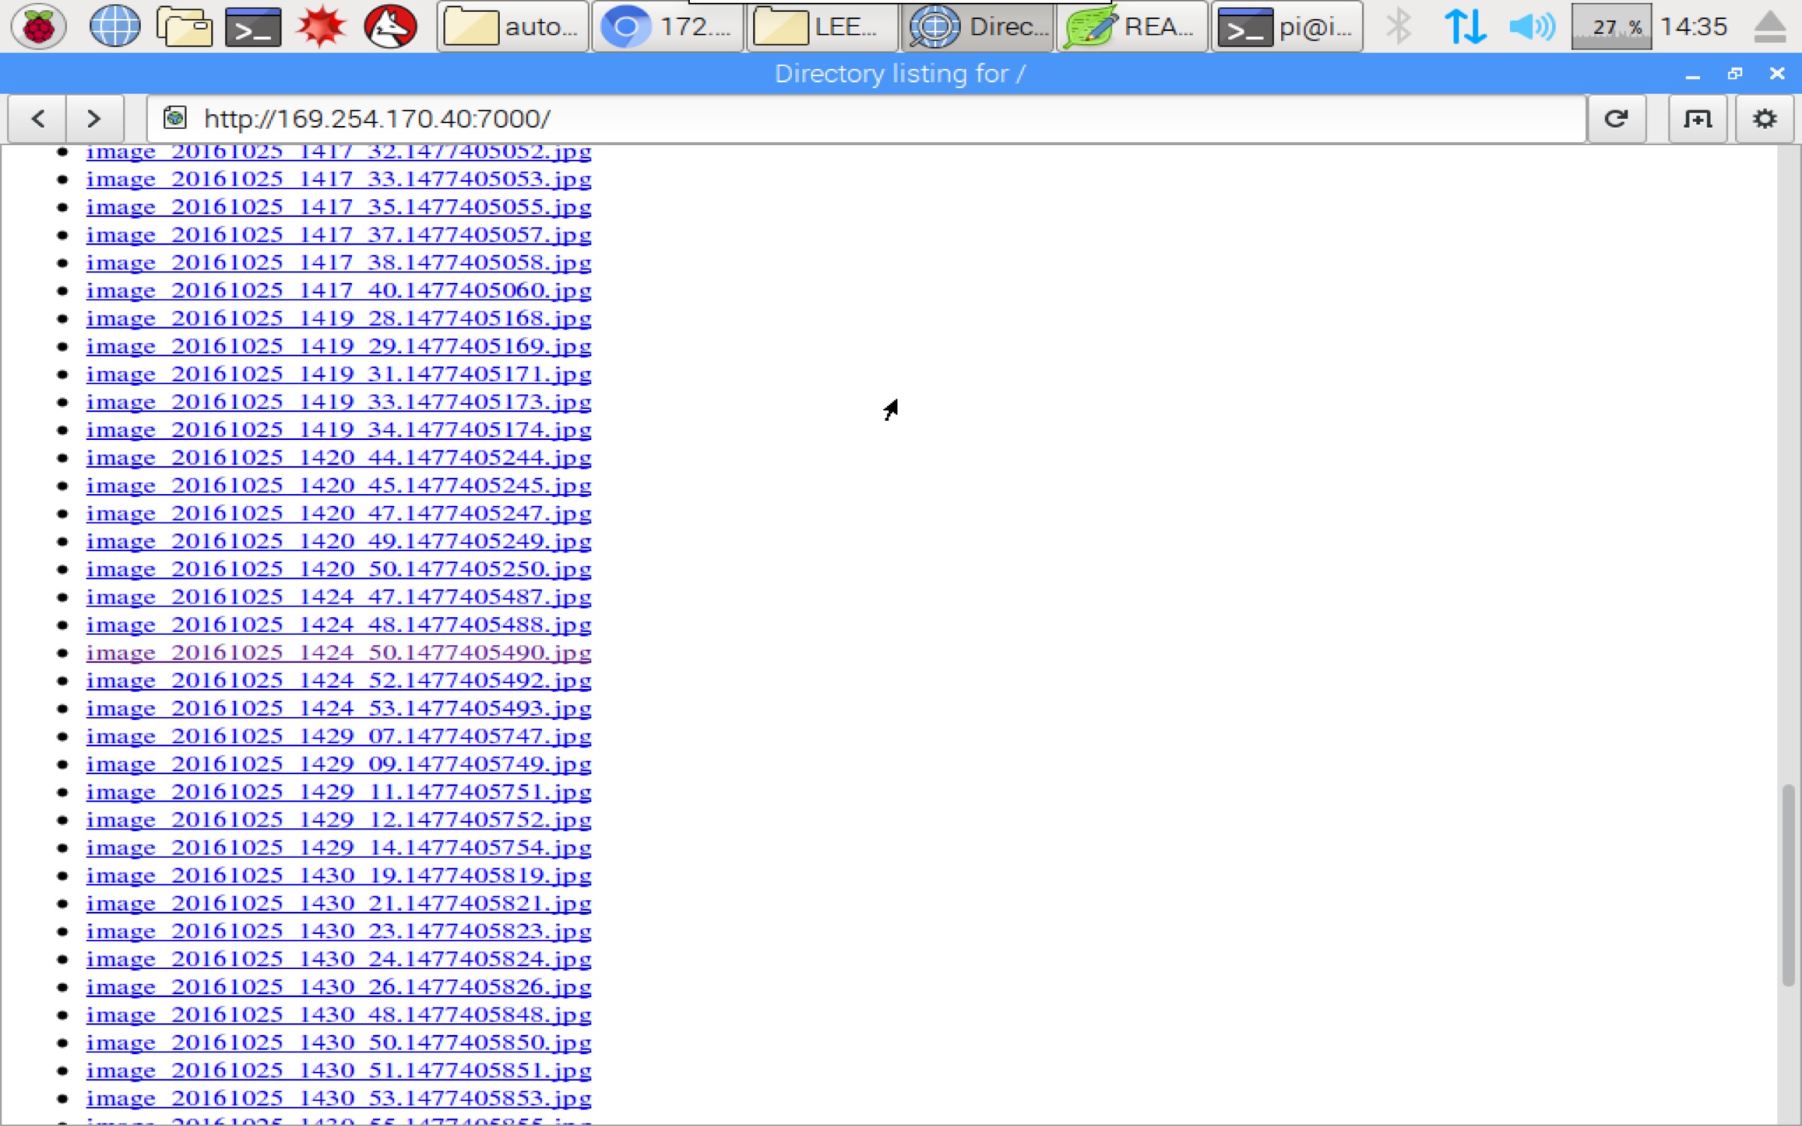Image resolution: width=1802 pixels, height=1126 pixels.
Task: Launch the web browser globe icon
Action: point(114,27)
